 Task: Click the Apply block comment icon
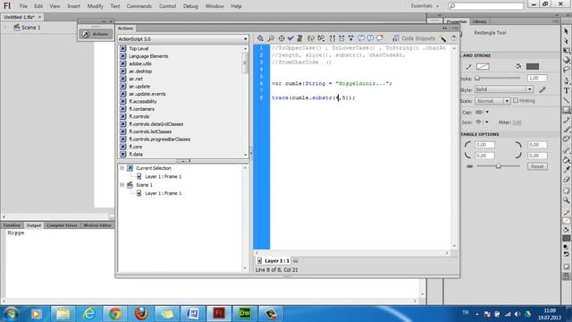point(361,38)
